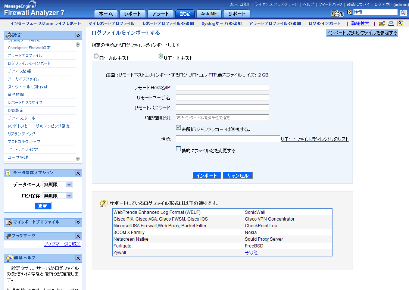Open the 設定 tab
Image resolution: width=409 pixels, height=290 pixels.
[x=185, y=14]
